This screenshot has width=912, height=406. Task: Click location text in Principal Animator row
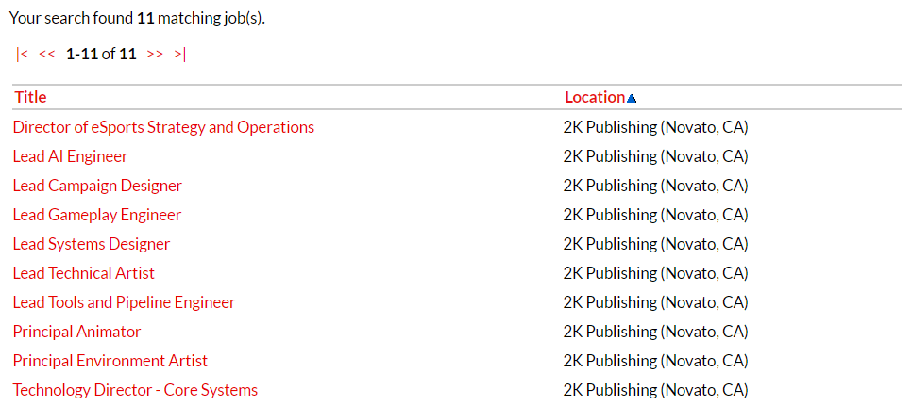(655, 332)
